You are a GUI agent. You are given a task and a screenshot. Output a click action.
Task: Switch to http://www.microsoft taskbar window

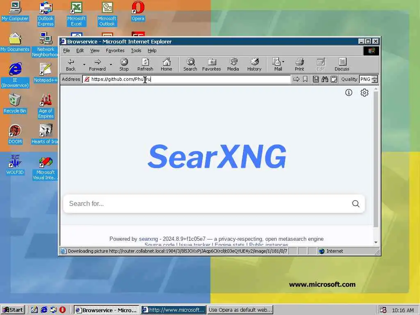(x=173, y=310)
